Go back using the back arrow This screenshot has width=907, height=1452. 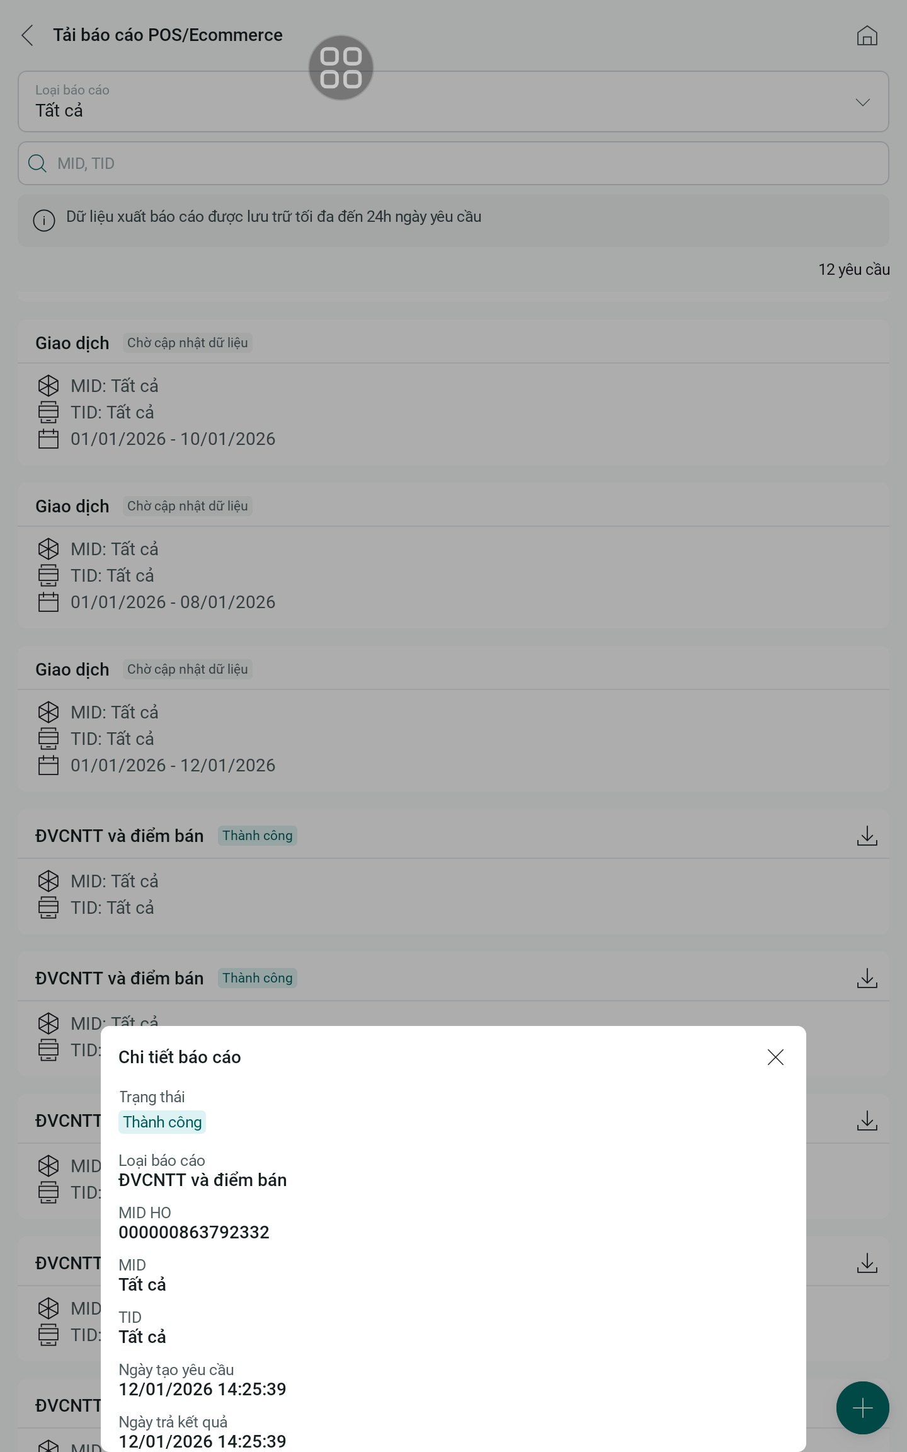pyautogui.click(x=27, y=35)
